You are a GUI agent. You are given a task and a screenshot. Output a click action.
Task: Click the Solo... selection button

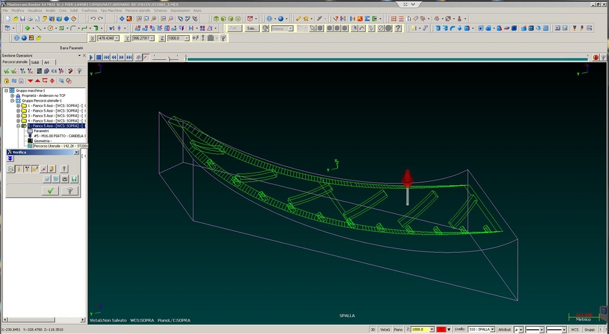[252, 29]
